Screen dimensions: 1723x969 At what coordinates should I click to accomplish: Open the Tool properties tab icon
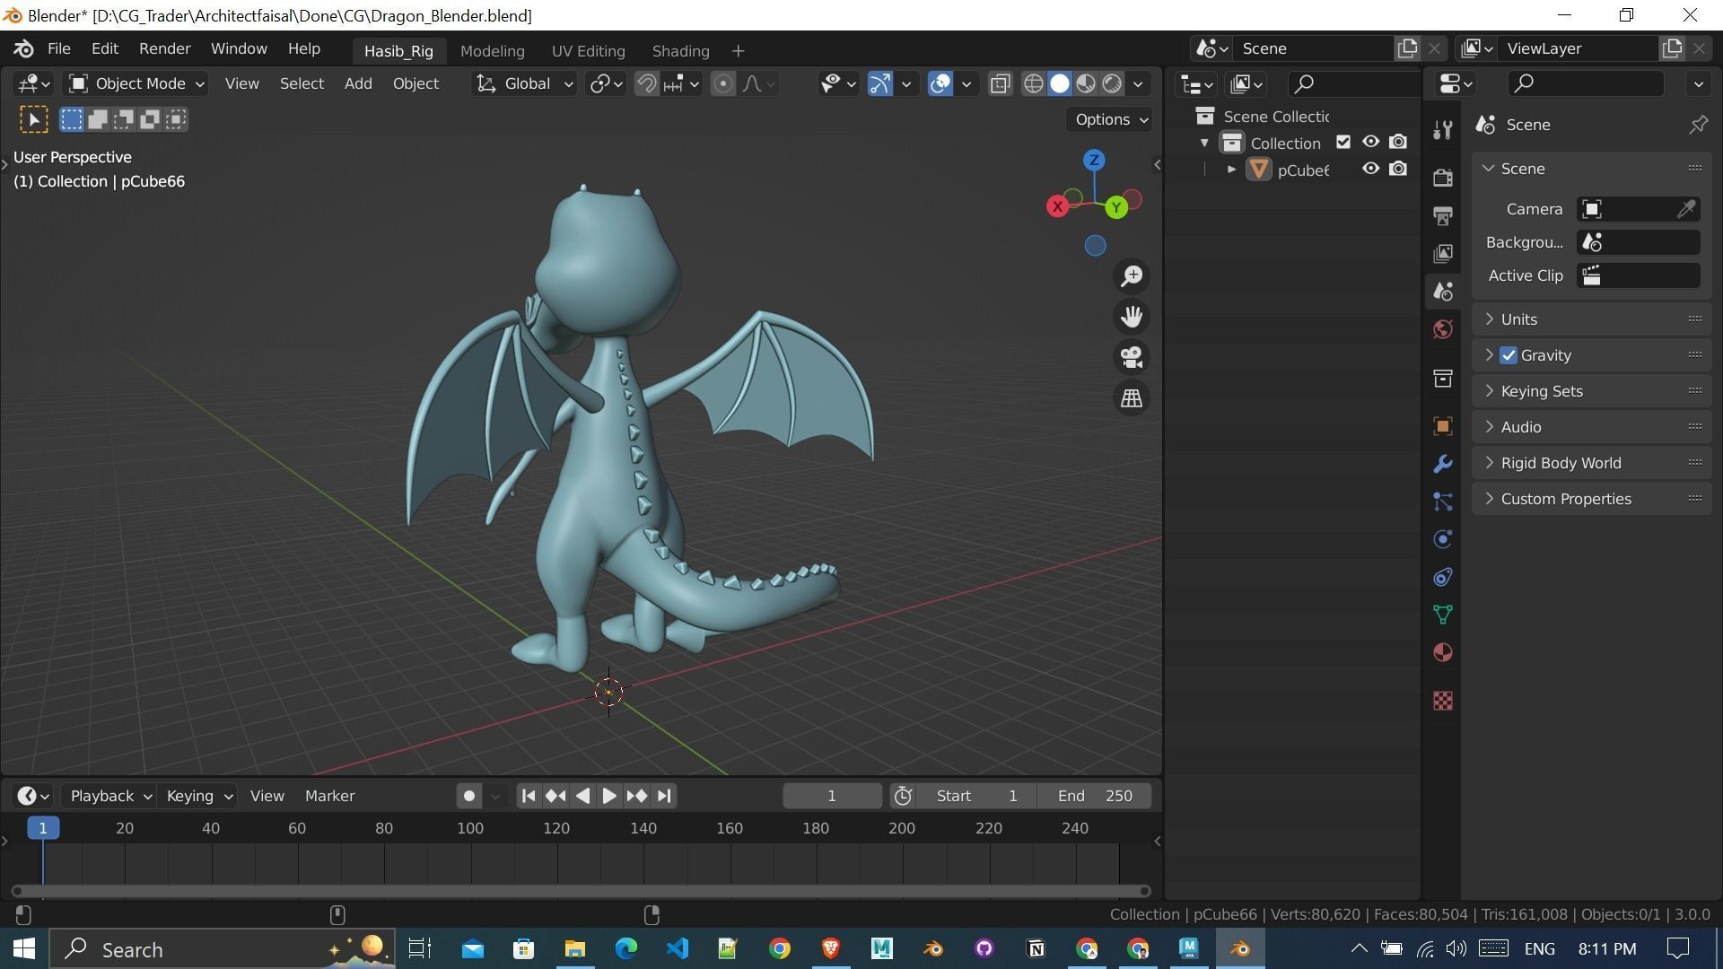1443,130
